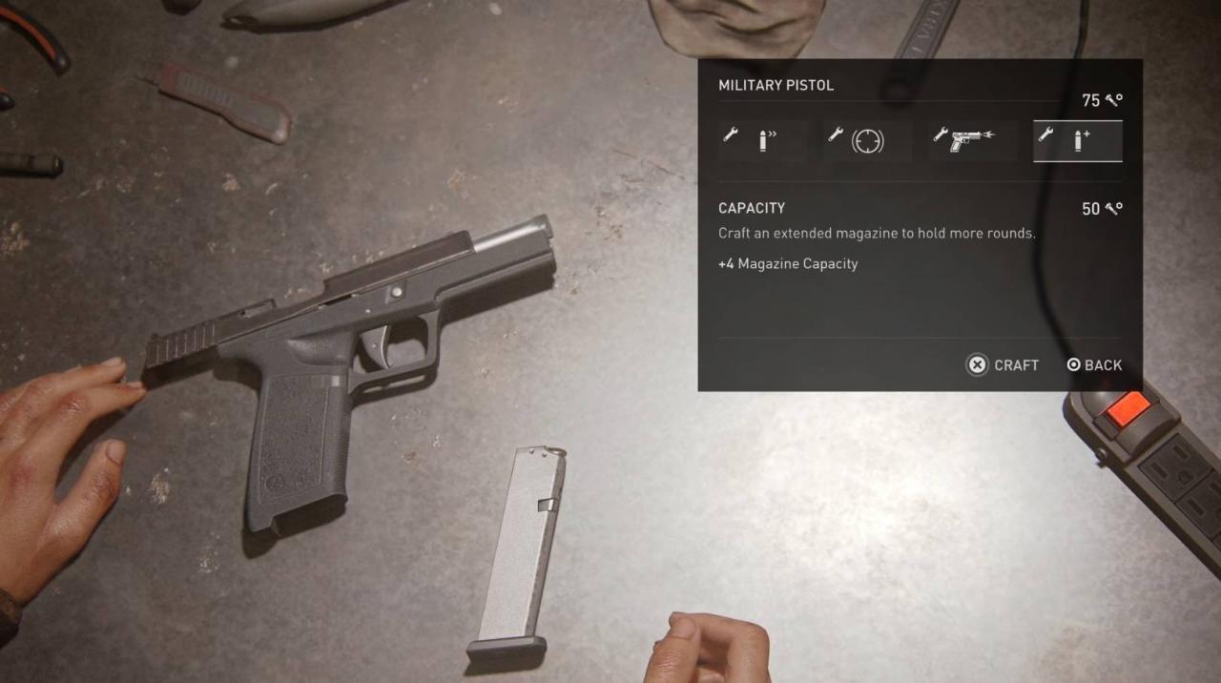Select the crosshair stability upgrade slot

coord(867,141)
